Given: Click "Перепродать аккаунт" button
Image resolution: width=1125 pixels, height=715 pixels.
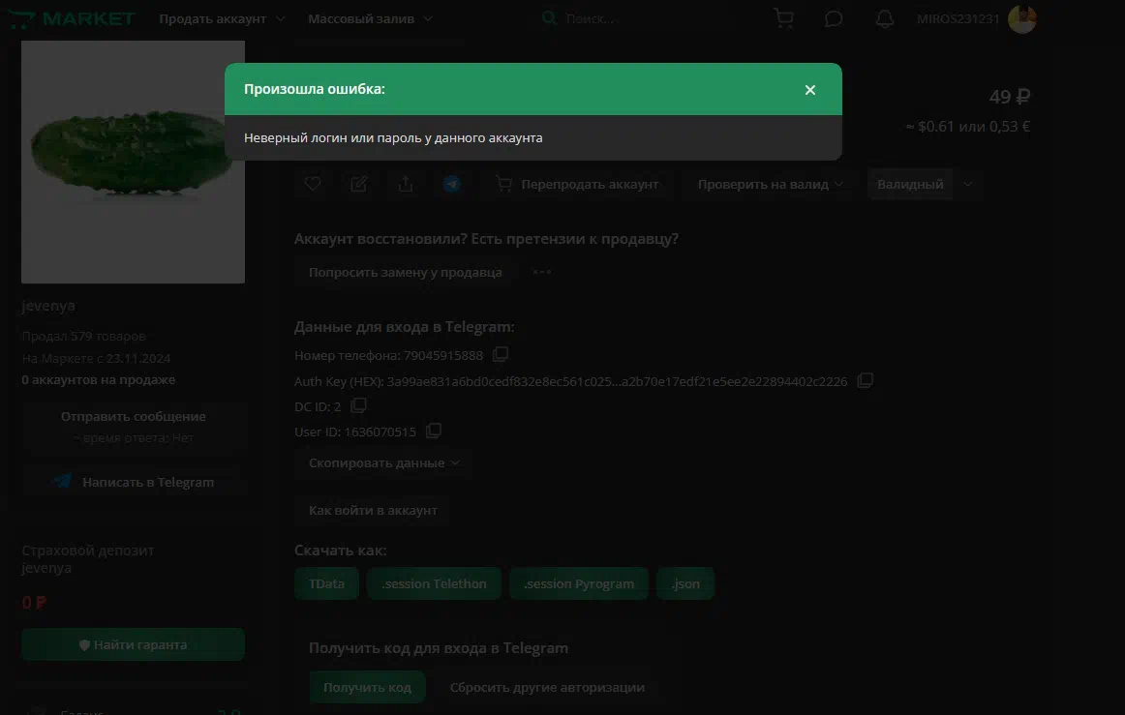Looking at the screenshot, I should click(x=578, y=184).
